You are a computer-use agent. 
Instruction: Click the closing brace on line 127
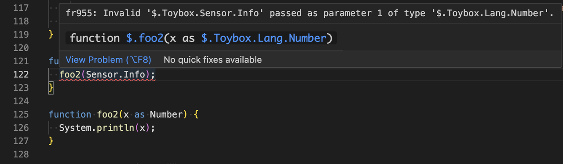[x=51, y=141]
